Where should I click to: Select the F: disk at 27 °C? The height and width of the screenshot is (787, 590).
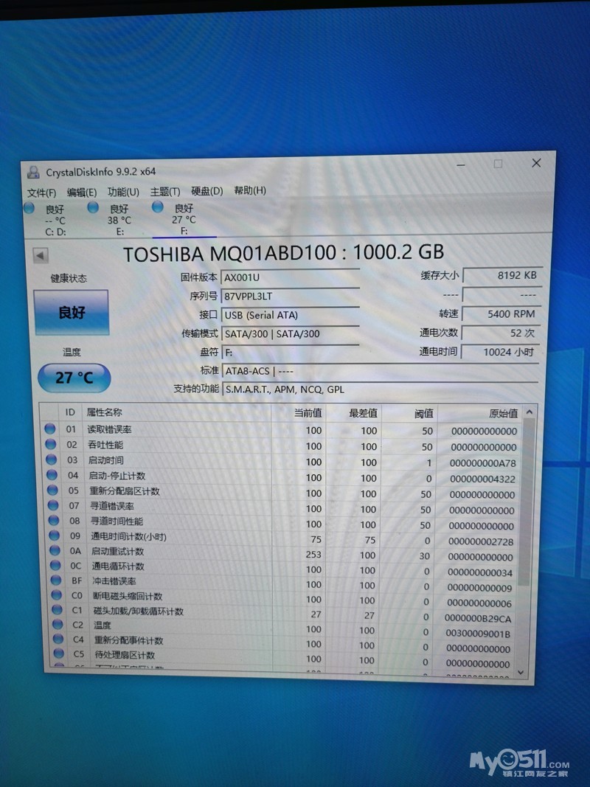tap(176, 219)
